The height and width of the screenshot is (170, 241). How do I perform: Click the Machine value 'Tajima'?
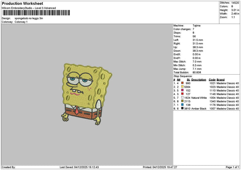tap(196, 26)
